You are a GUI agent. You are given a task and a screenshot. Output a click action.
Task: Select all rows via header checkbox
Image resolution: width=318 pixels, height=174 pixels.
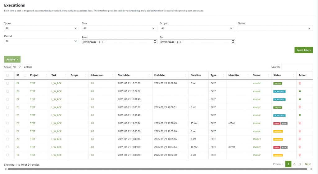[x=8, y=75]
